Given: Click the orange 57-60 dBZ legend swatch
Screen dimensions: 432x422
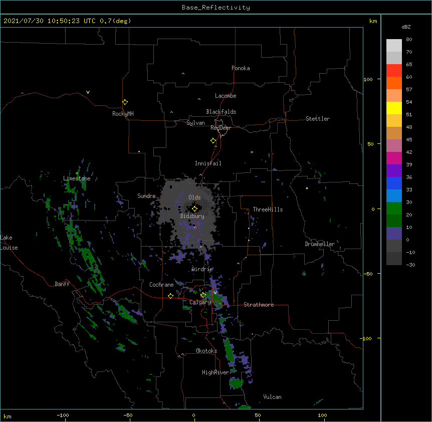Looking at the screenshot, I should (394, 83).
